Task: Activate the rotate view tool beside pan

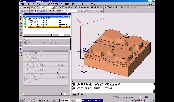Action: point(72,7)
